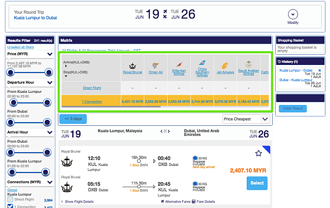Open the 1 Connection matrix row link
This screenshot has width=330, height=208.
click(92, 101)
